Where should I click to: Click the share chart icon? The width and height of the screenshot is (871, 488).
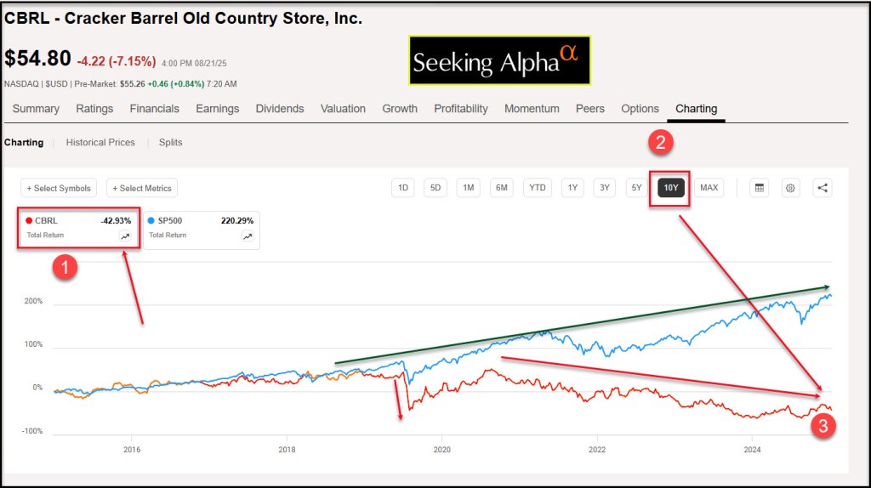point(822,188)
